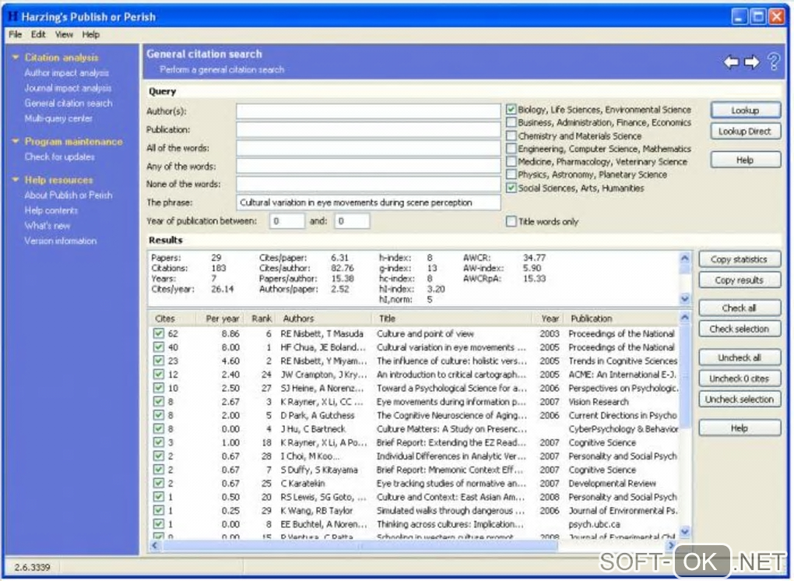This screenshot has height=581, width=794.
Task: Uncheck the C Karatekin result row checkbox
Action: (x=159, y=483)
